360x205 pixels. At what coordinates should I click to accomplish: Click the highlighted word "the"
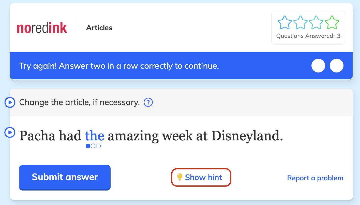pos(94,136)
